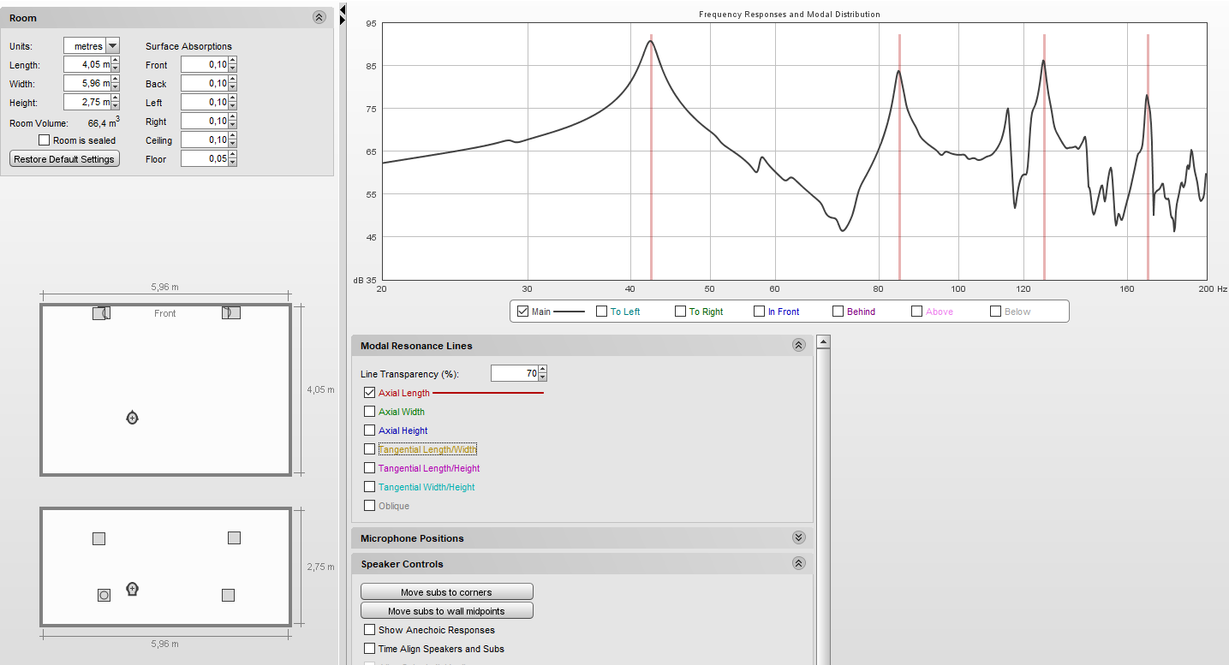Select the listener head icon in plan view
This screenshot has height=665, width=1229.
click(x=132, y=418)
